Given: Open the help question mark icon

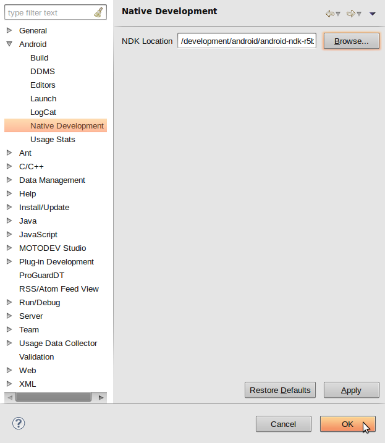Looking at the screenshot, I should click(x=19, y=423).
